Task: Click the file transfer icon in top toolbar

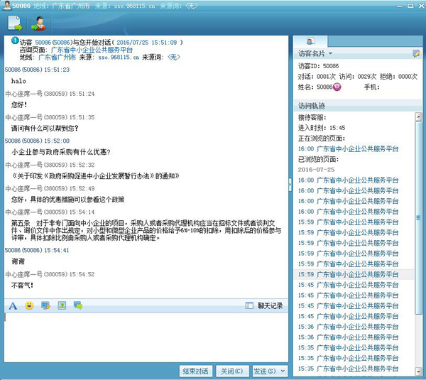Action: tap(15, 23)
